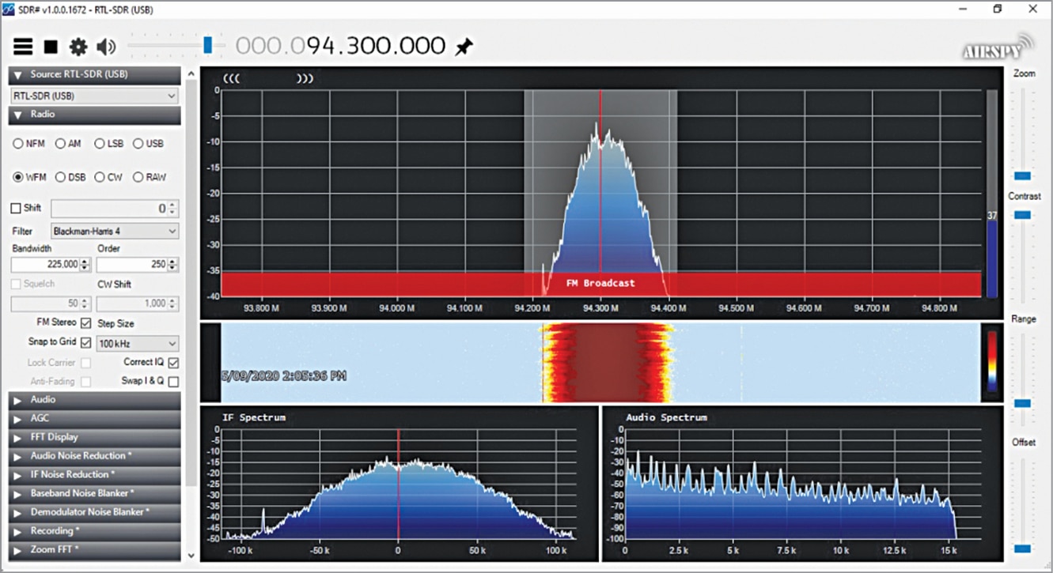Viewport: 1053px width, 573px height.
Task: Click the right band arrows above spectrum
Action: (x=305, y=78)
